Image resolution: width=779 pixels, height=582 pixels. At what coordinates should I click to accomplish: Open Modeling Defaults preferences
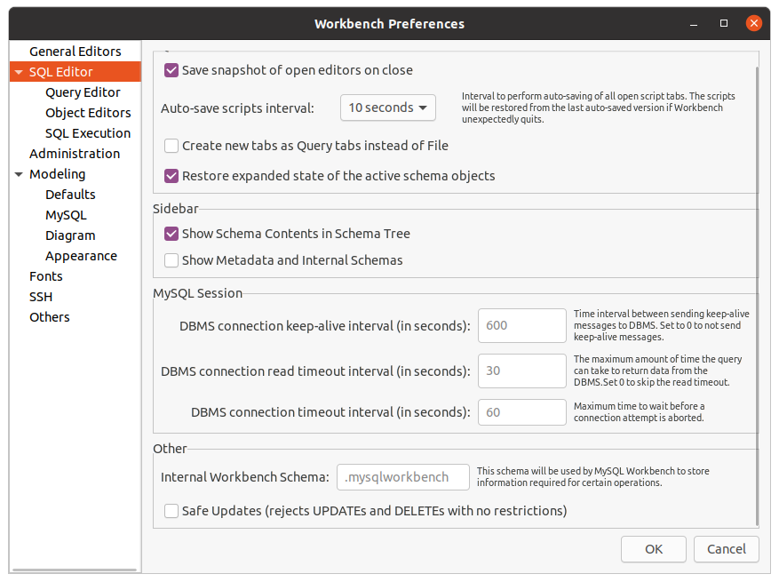click(70, 195)
